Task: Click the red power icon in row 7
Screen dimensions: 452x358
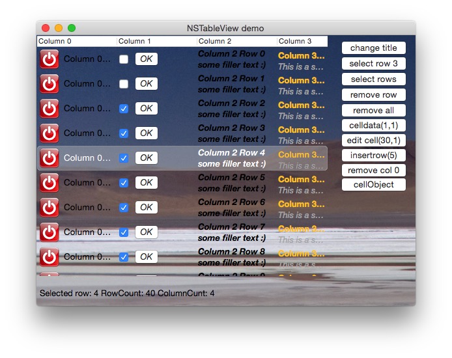Action: (x=49, y=232)
